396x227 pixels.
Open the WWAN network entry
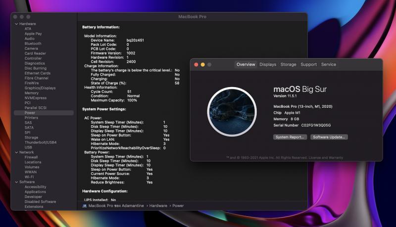click(x=31, y=172)
